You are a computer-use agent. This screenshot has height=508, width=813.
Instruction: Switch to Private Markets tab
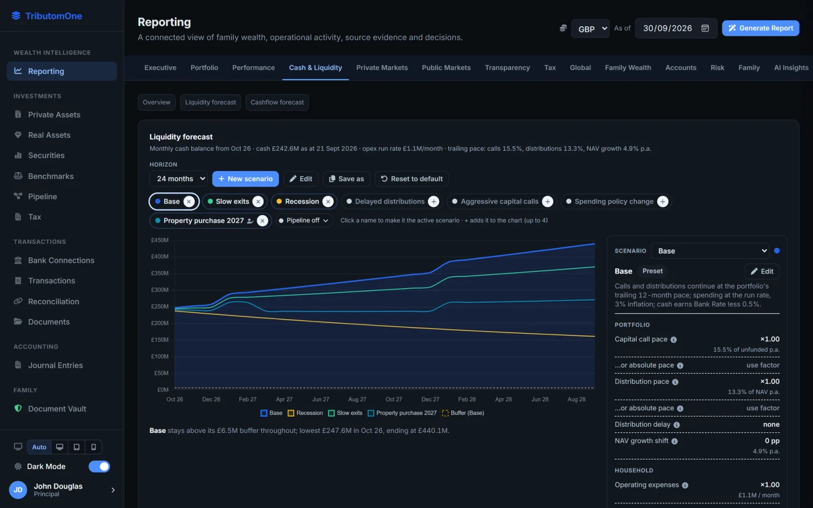click(x=382, y=68)
